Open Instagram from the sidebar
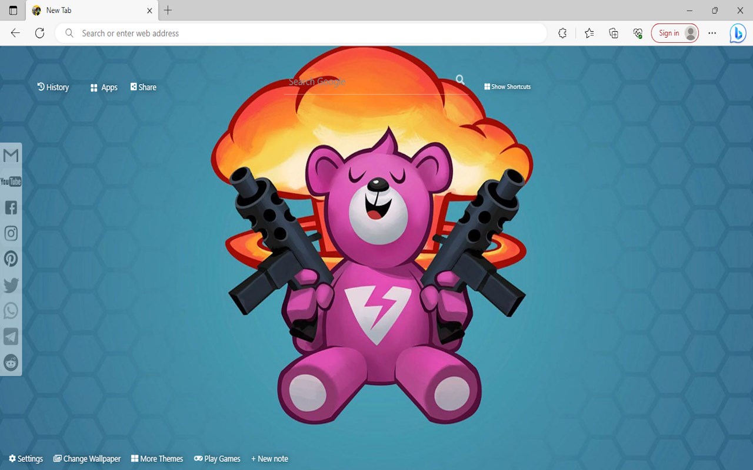 coord(11,233)
